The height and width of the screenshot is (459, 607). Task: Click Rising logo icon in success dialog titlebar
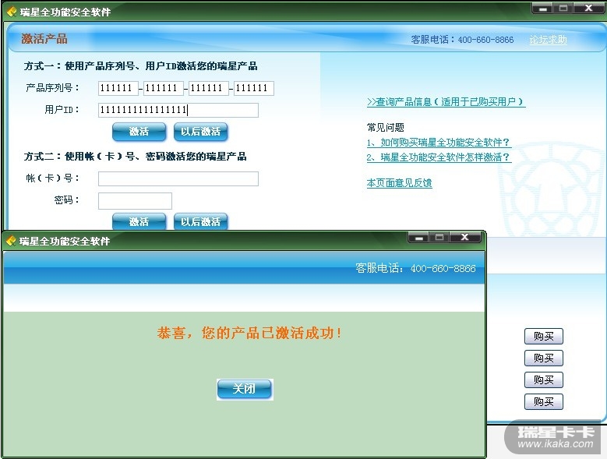[11, 241]
